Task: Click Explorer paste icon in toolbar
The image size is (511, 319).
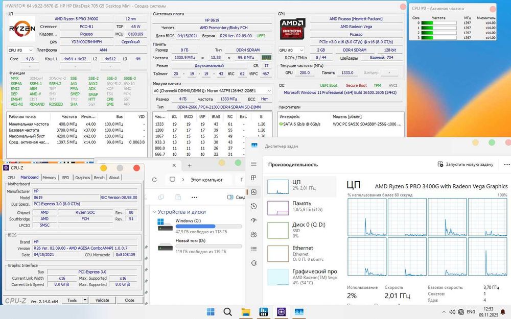Action: [x=178, y=197]
